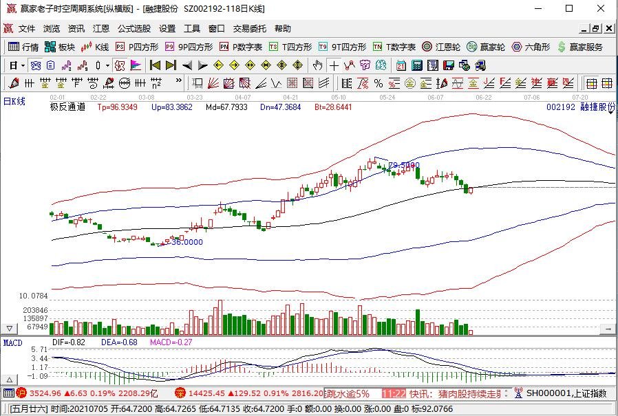Open the P数字表 tool
Screen dimensions: 618x416
pyautogui.click(x=241, y=47)
